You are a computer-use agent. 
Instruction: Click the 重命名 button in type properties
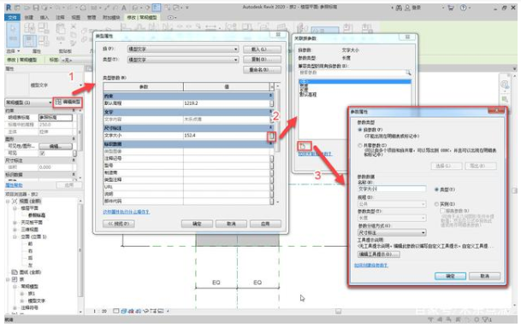[x=262, y=70]
